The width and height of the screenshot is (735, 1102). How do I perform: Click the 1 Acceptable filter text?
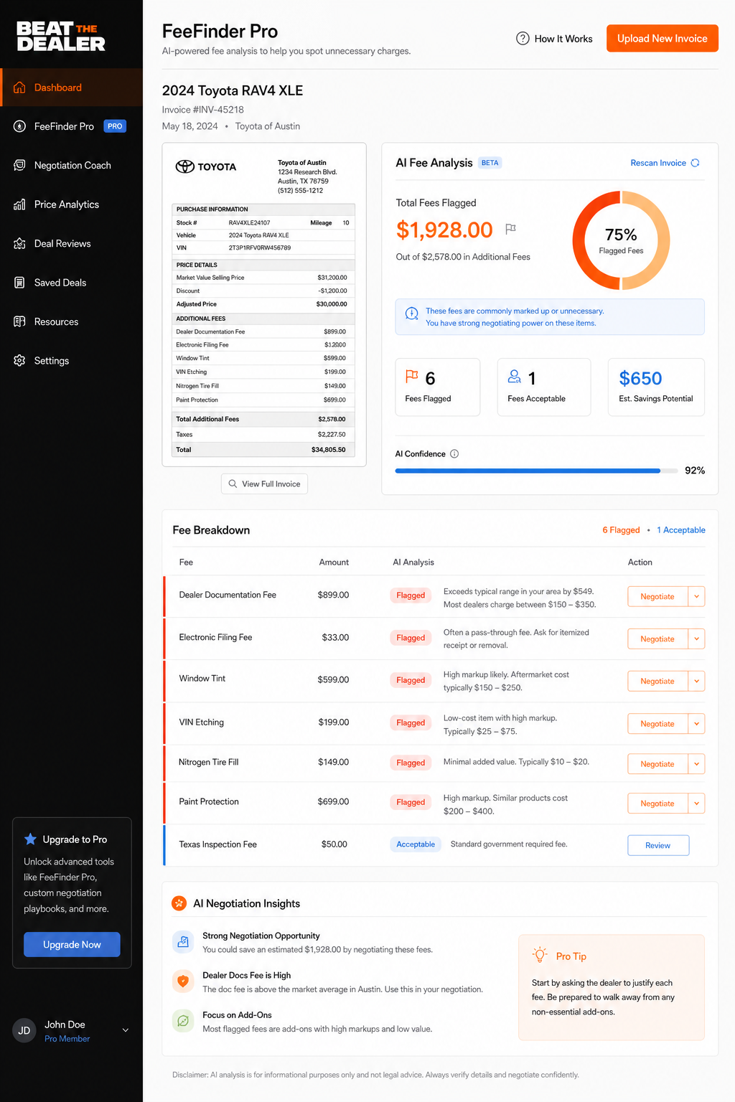pos(681,530)
